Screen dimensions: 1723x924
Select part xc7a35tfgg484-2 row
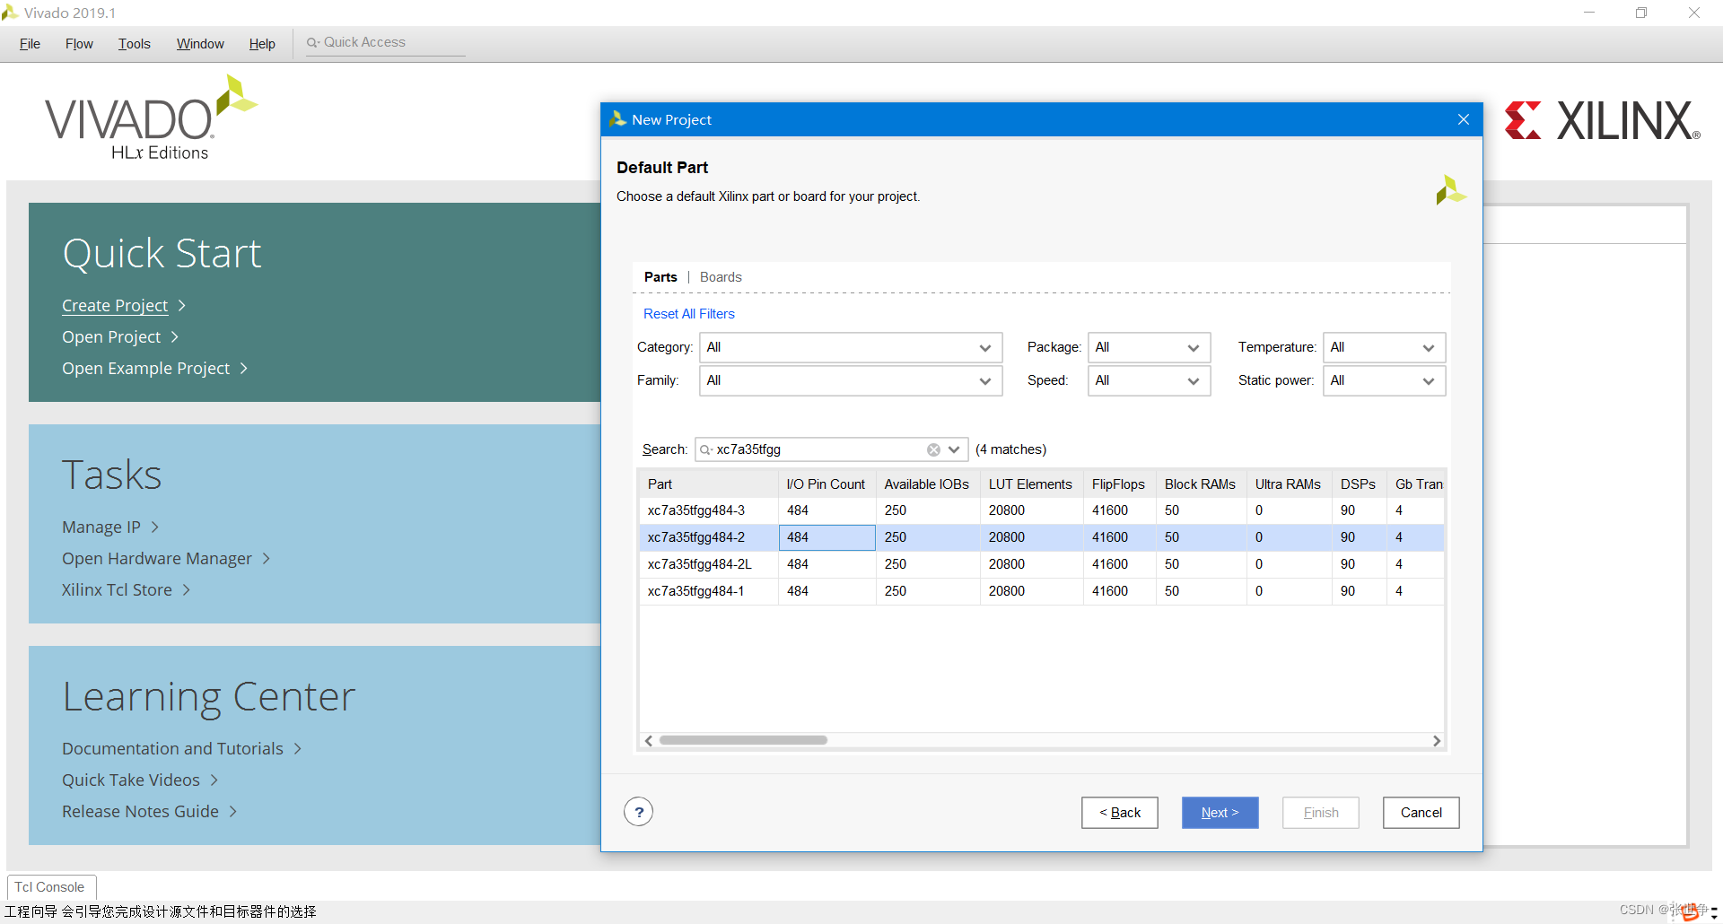click(1041, 537)
